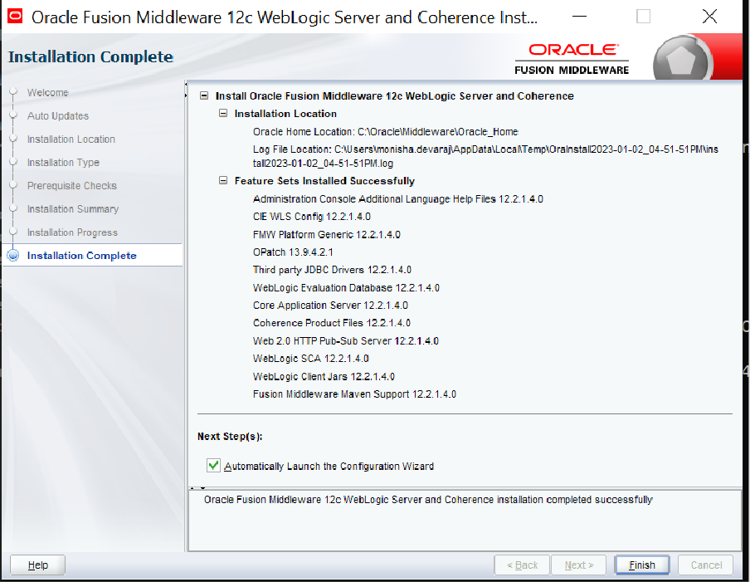
Task: Select the Log File Location entry
Action: tap(478, 149)
